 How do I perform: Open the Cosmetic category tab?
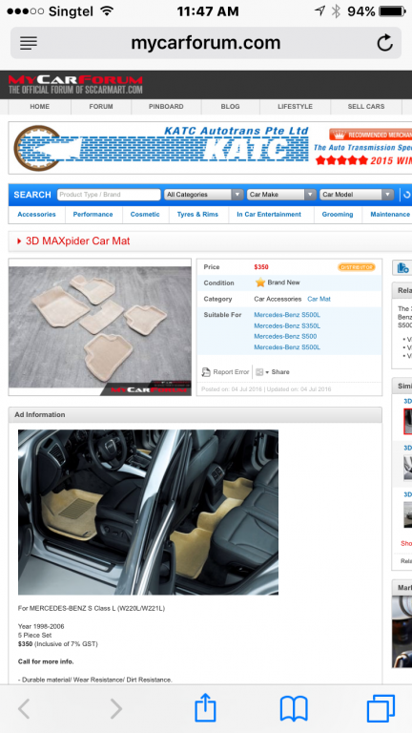point(145,214)
